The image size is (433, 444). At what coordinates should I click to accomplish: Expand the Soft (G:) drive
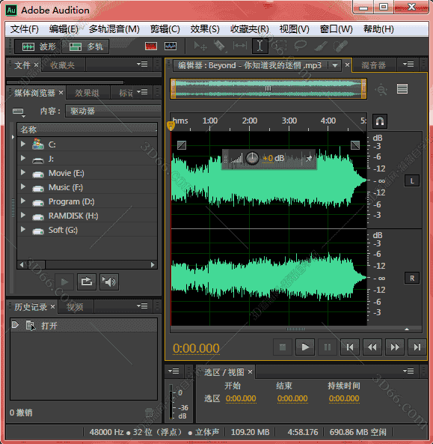(23, 229)
